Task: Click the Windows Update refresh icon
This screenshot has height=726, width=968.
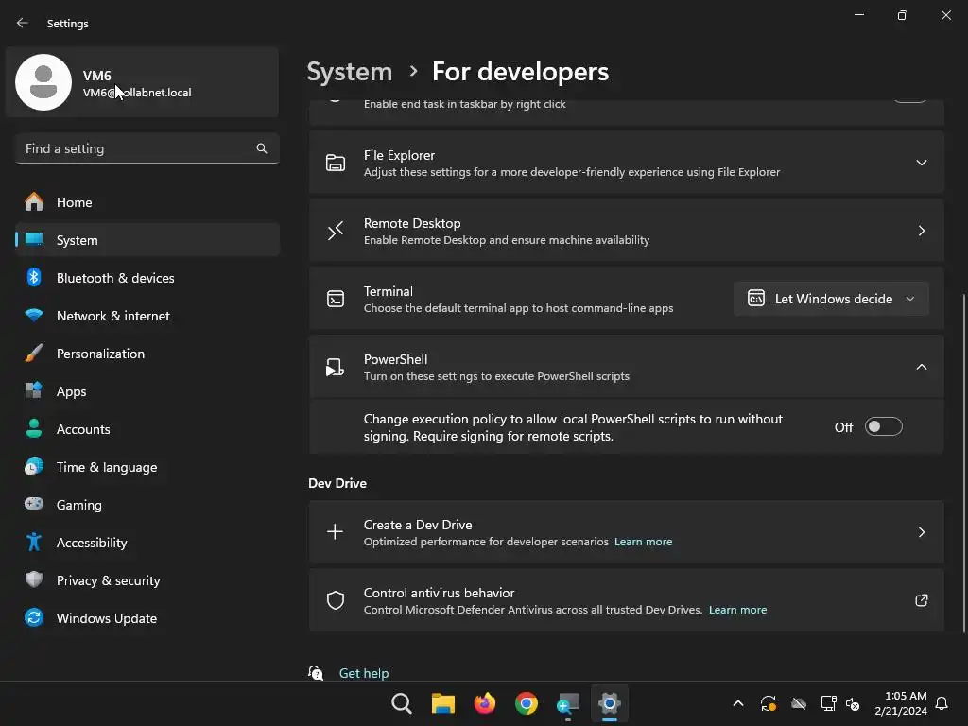Action: click(x=34, y=617)
